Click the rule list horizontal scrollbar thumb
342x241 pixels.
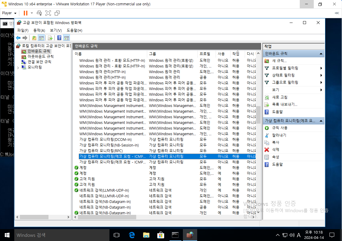pyautogui.click(x=107, y=217)
